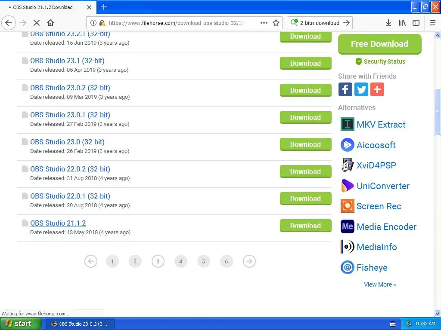Go to page 3 of versions
Screen dimensions: 441x330
click(x=158, y=262)
